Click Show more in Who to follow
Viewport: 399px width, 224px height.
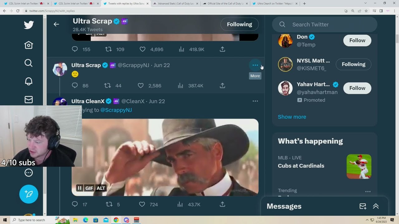pos(292,117)
